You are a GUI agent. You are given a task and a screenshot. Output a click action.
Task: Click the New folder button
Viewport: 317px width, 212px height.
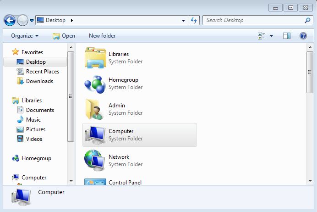tap(102, 36)
